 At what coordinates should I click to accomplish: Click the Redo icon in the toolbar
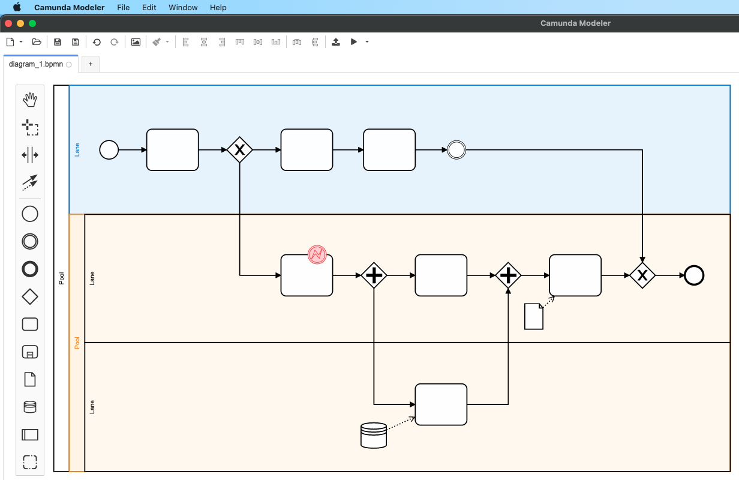[x=115, y=41]
